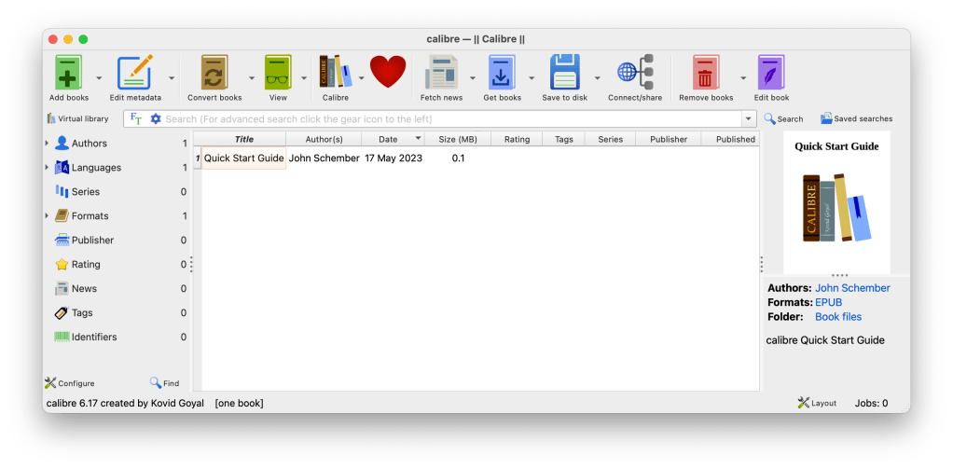Open the Edit metadata tool
This screenshot has width=953, height=469.
pos(135,74)
